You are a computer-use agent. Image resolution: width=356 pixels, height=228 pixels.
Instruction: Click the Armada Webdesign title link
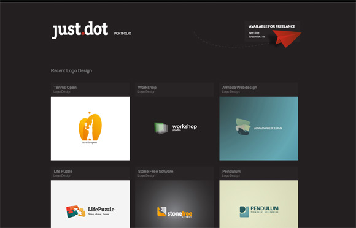(239, 88)
